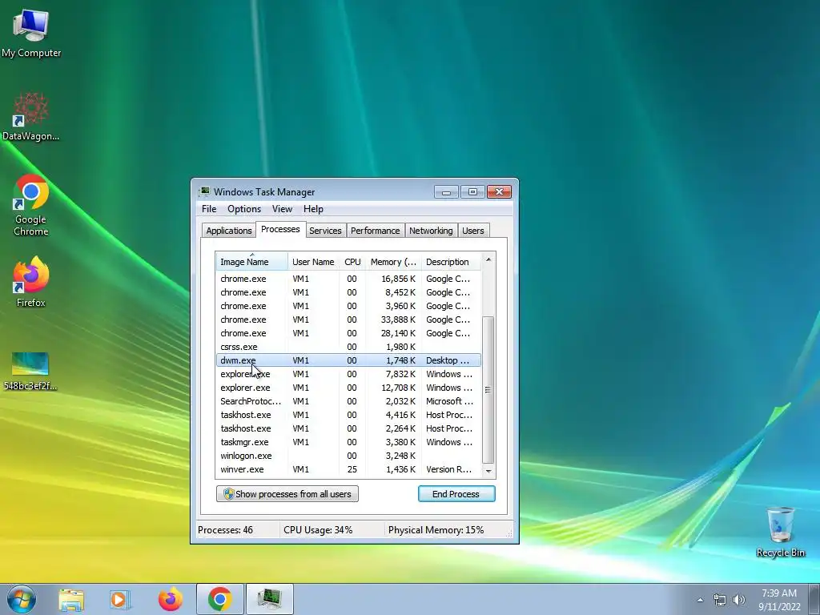
Task: Select the Processes tab
Action: [x=280, y=230]
